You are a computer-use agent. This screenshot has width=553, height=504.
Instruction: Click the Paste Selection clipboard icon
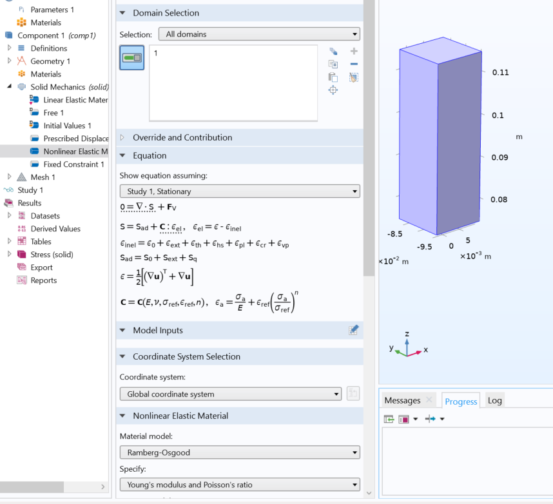(333, 77)
